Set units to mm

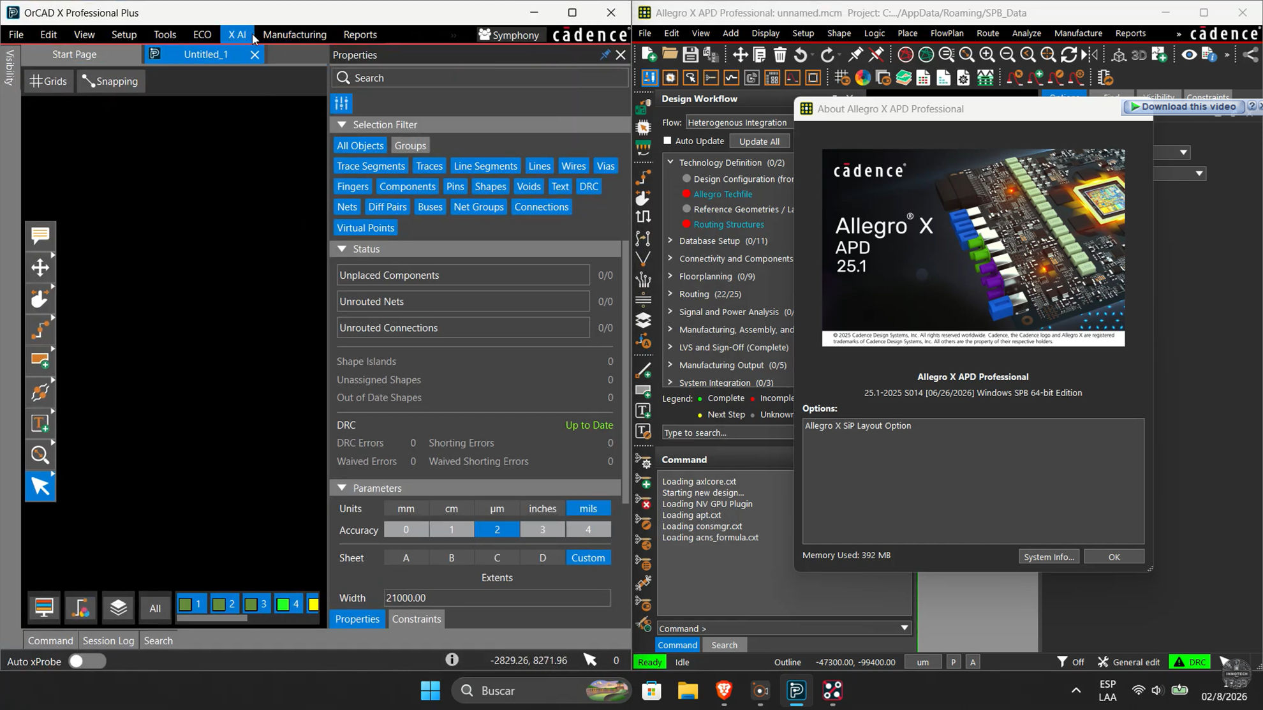[x=406, y=508]
